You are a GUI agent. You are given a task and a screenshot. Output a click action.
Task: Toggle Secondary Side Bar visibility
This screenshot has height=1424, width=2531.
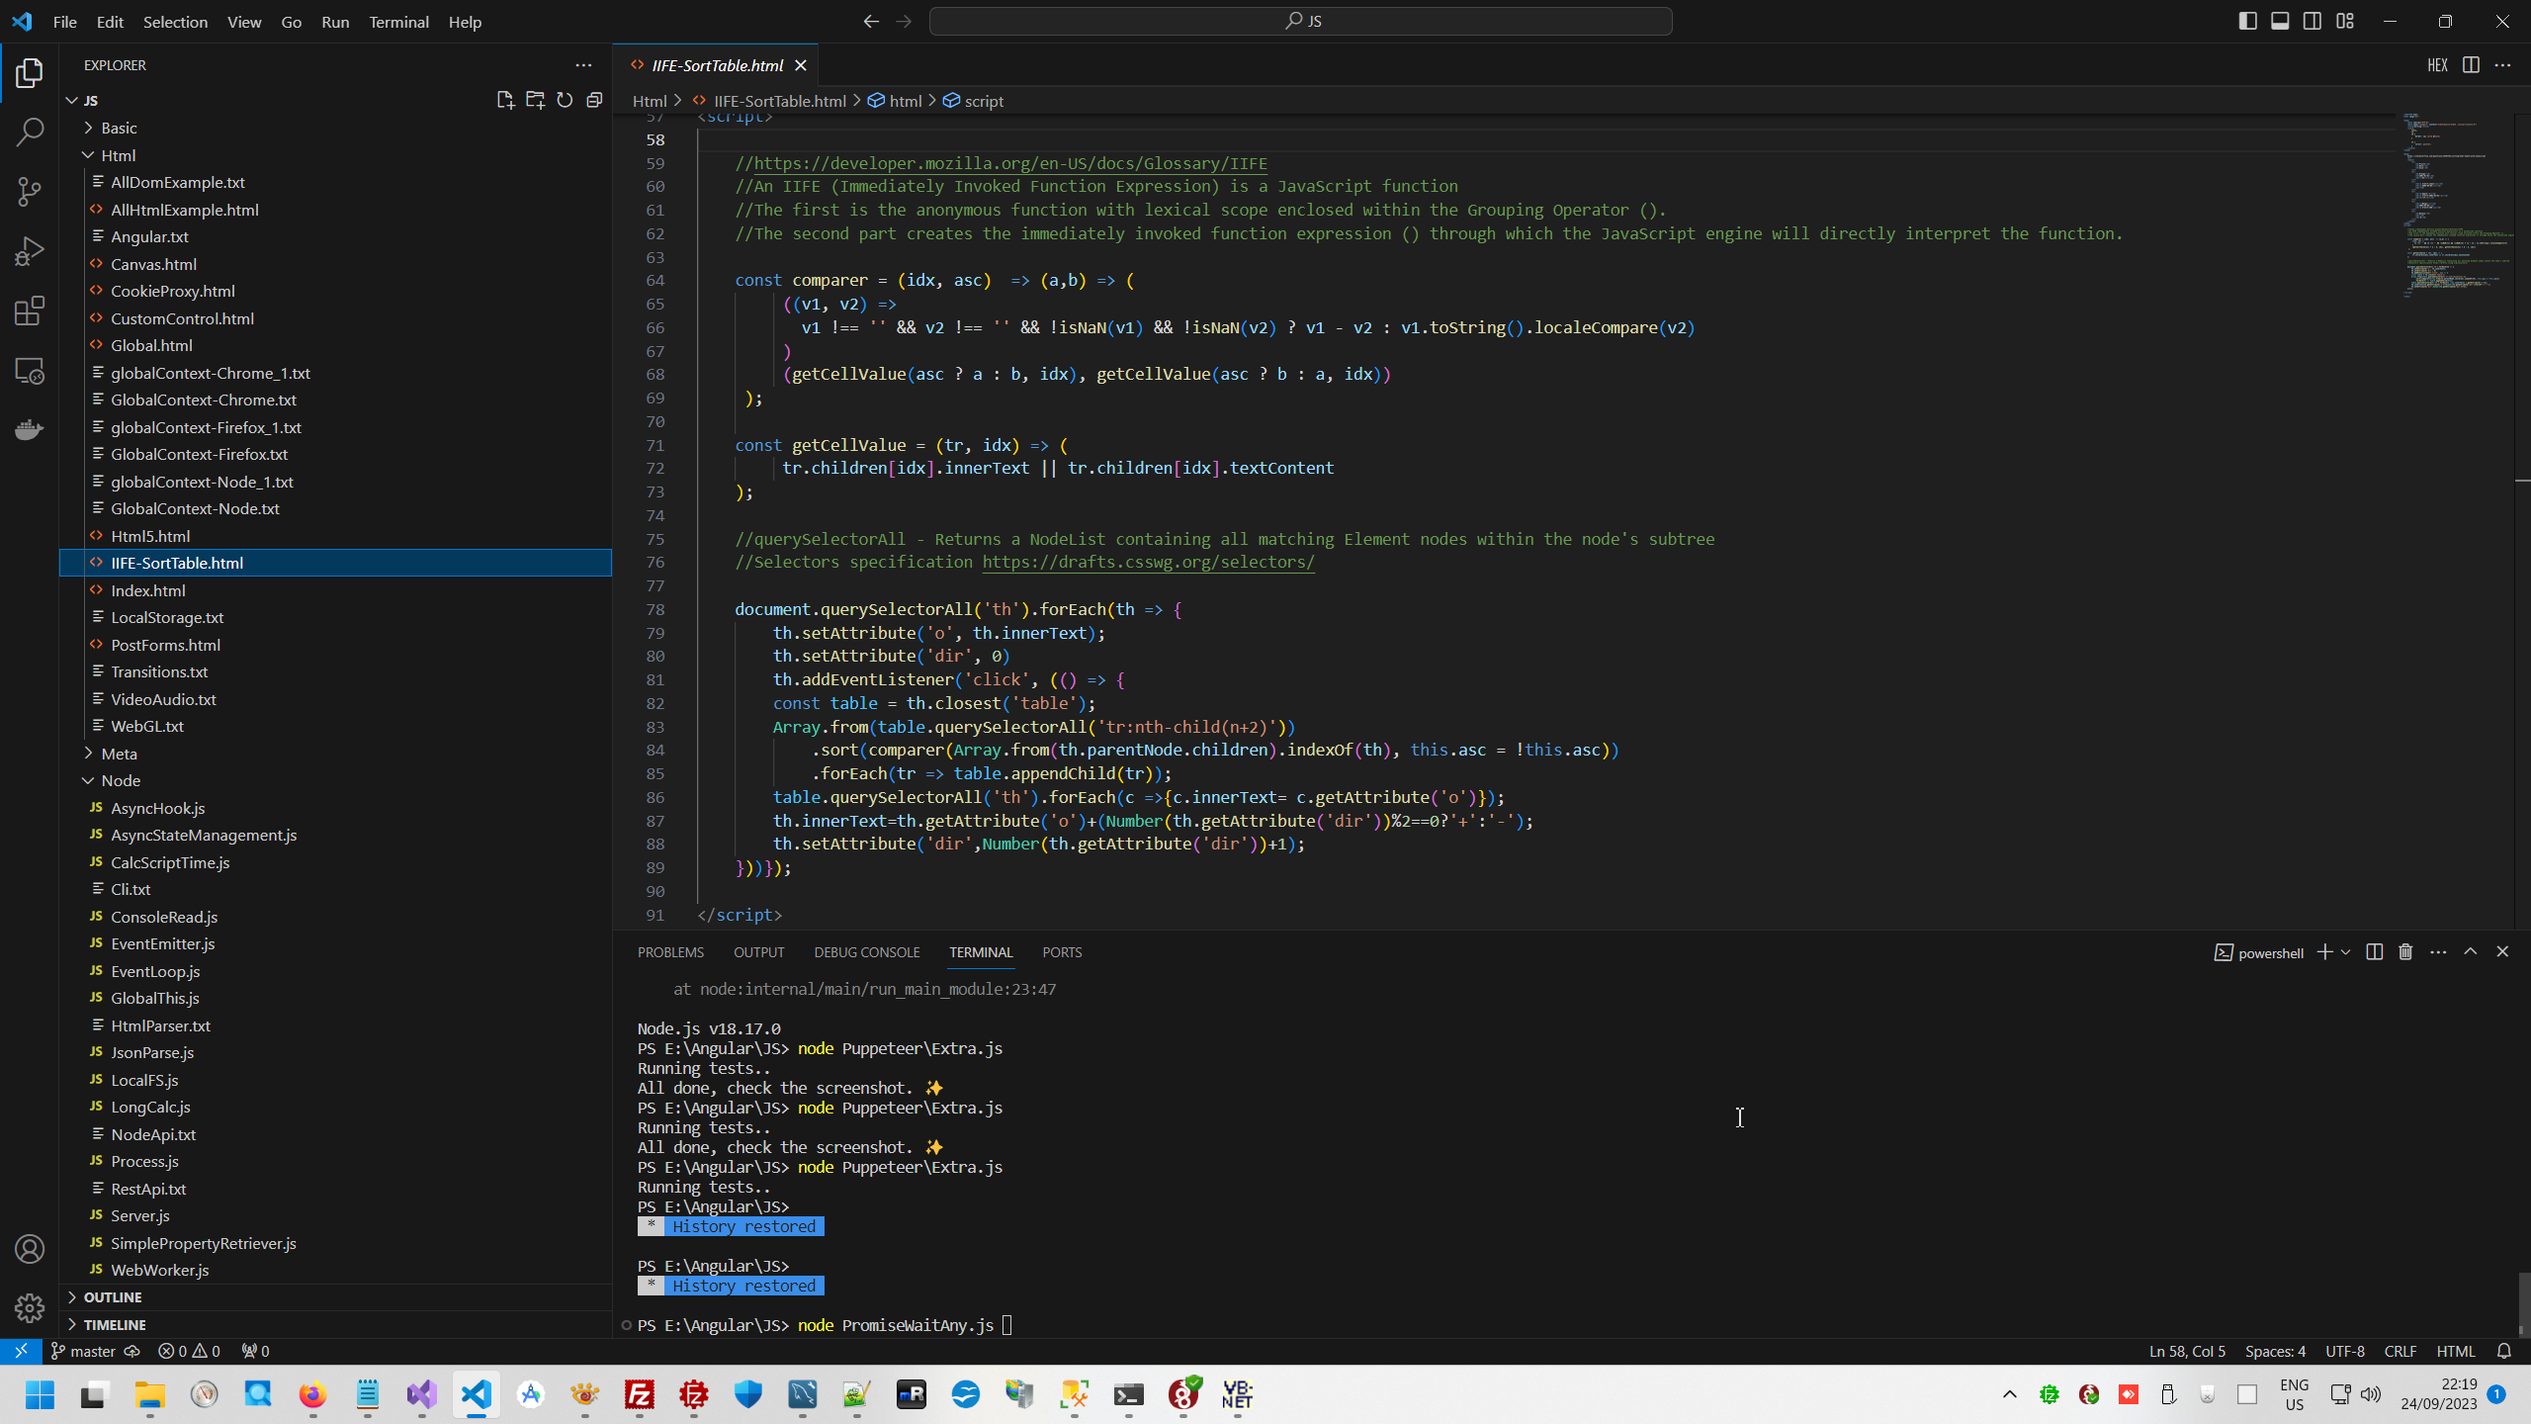2313,21
